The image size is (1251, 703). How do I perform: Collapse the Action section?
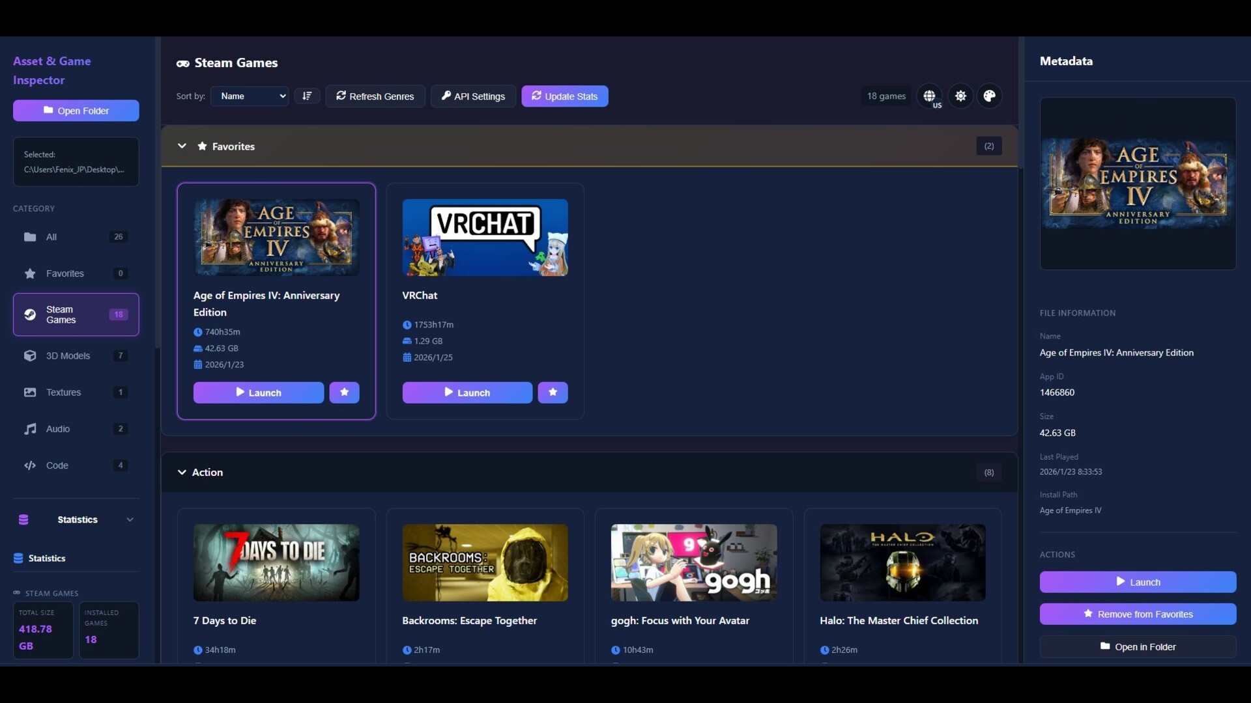(182, 472)
